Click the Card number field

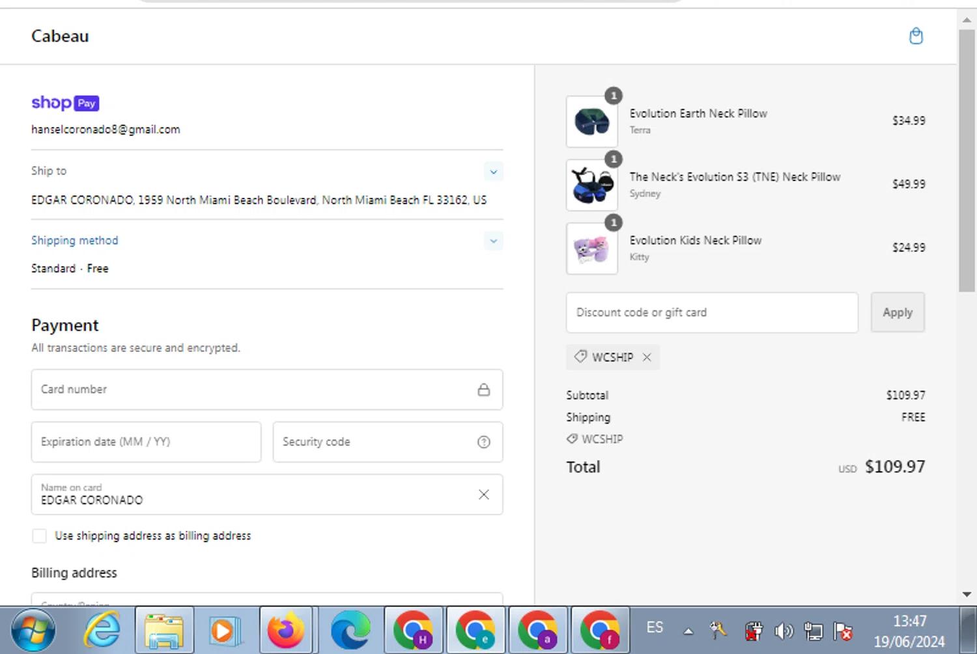click(x=267, y=390)
